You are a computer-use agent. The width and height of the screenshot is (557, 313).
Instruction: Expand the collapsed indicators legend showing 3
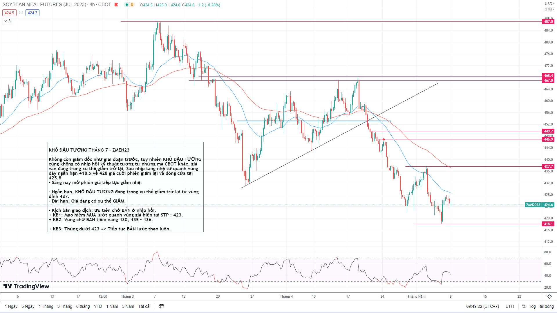pos(7,21)
